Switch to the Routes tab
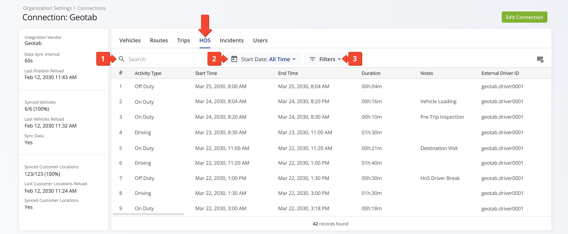The height and width of the screenshot is (234, 568). point(159,40)
